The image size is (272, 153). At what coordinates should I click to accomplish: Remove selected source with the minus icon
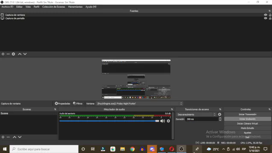point(8,54)
